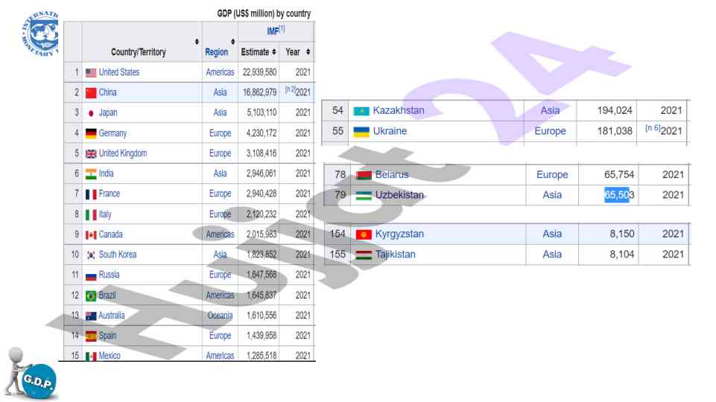Click the Belarus flag icon
This screenshot has height=402, width=716.
pos(364,175)
